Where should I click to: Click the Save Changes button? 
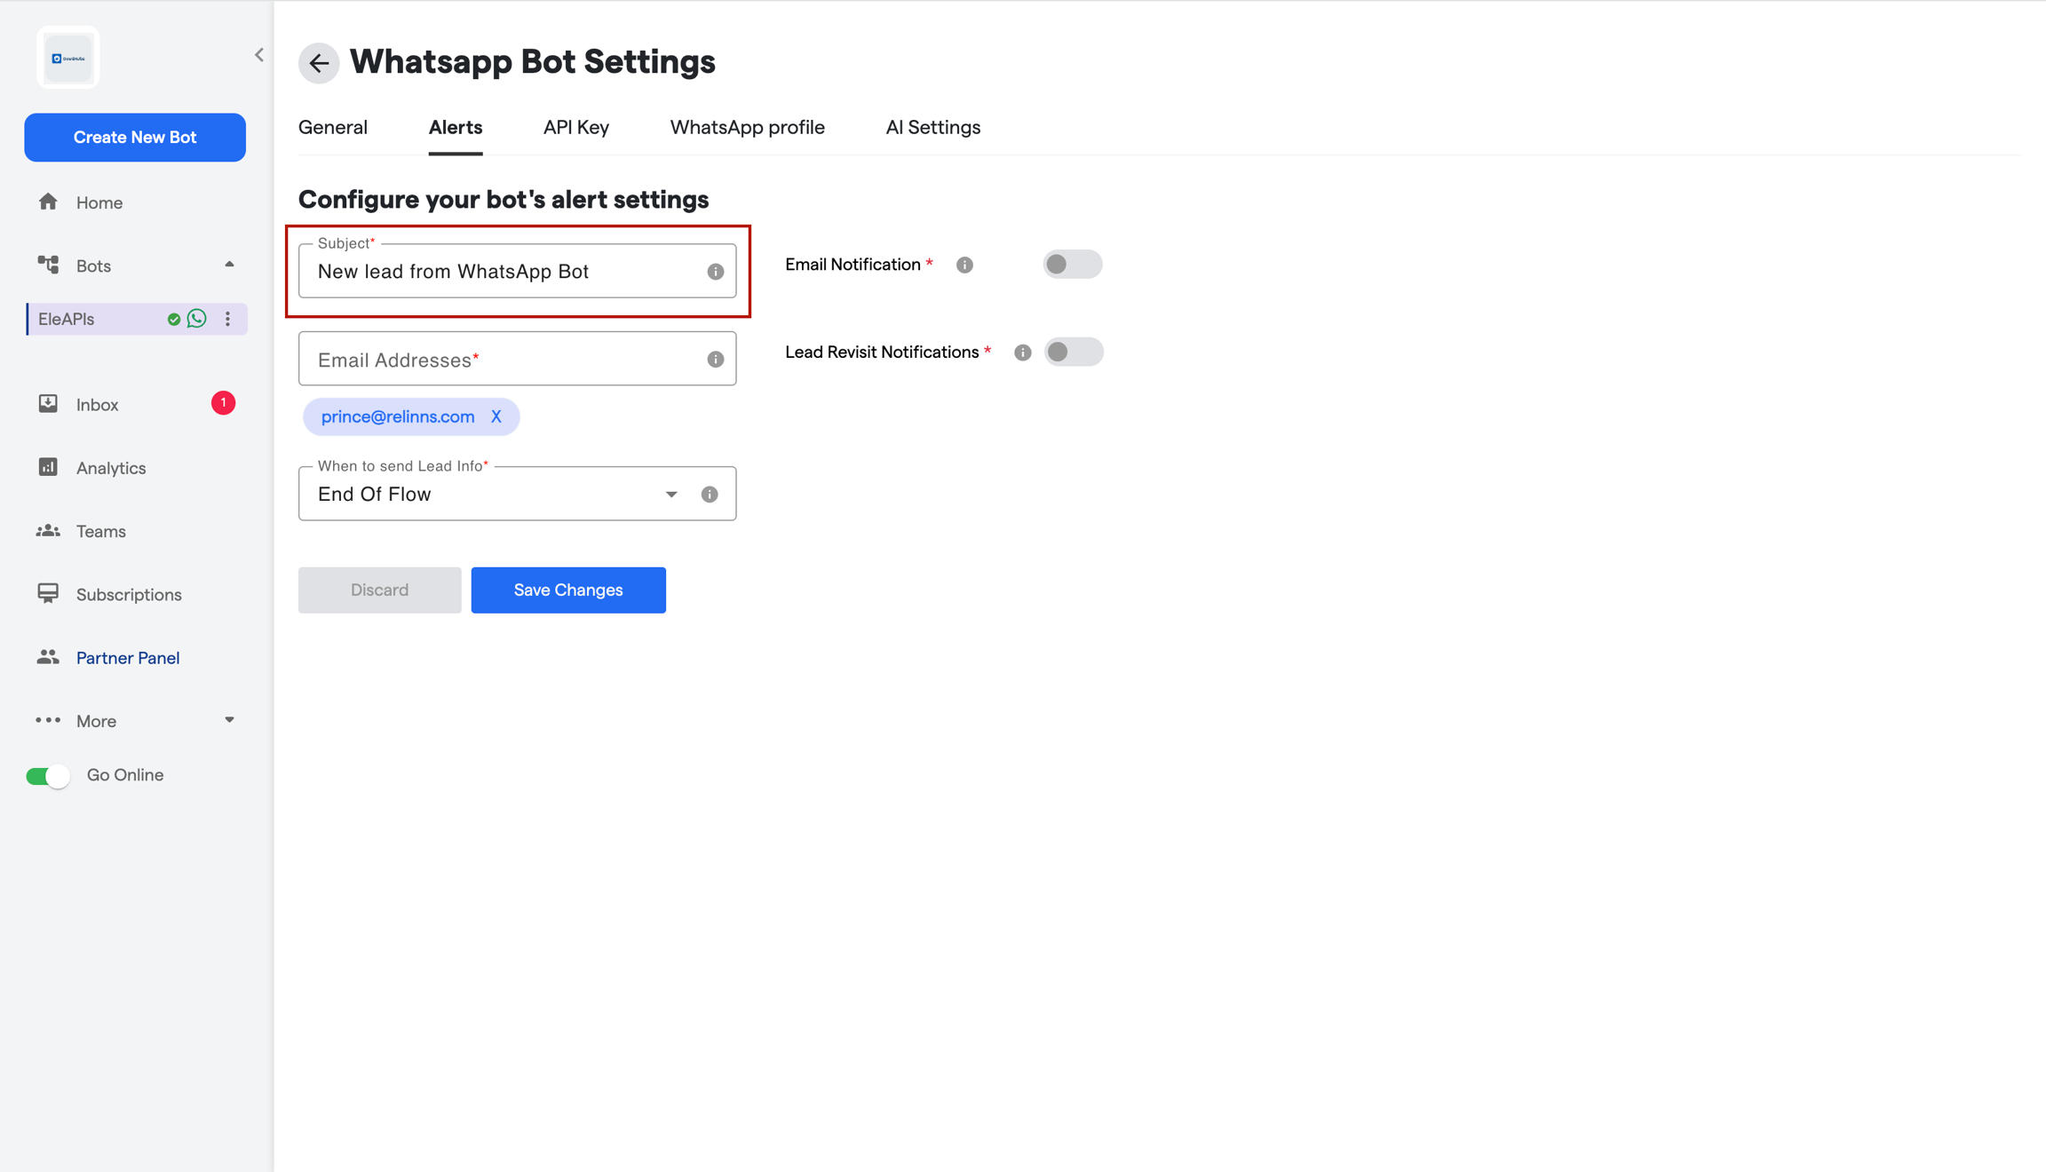pos(568,590)
